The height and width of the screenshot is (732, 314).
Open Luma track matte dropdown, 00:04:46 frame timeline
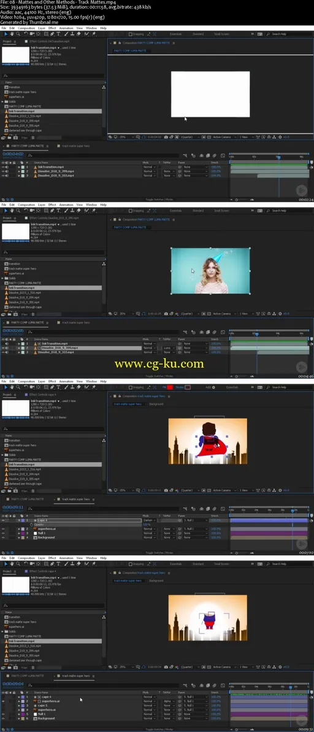coord(169,348)
